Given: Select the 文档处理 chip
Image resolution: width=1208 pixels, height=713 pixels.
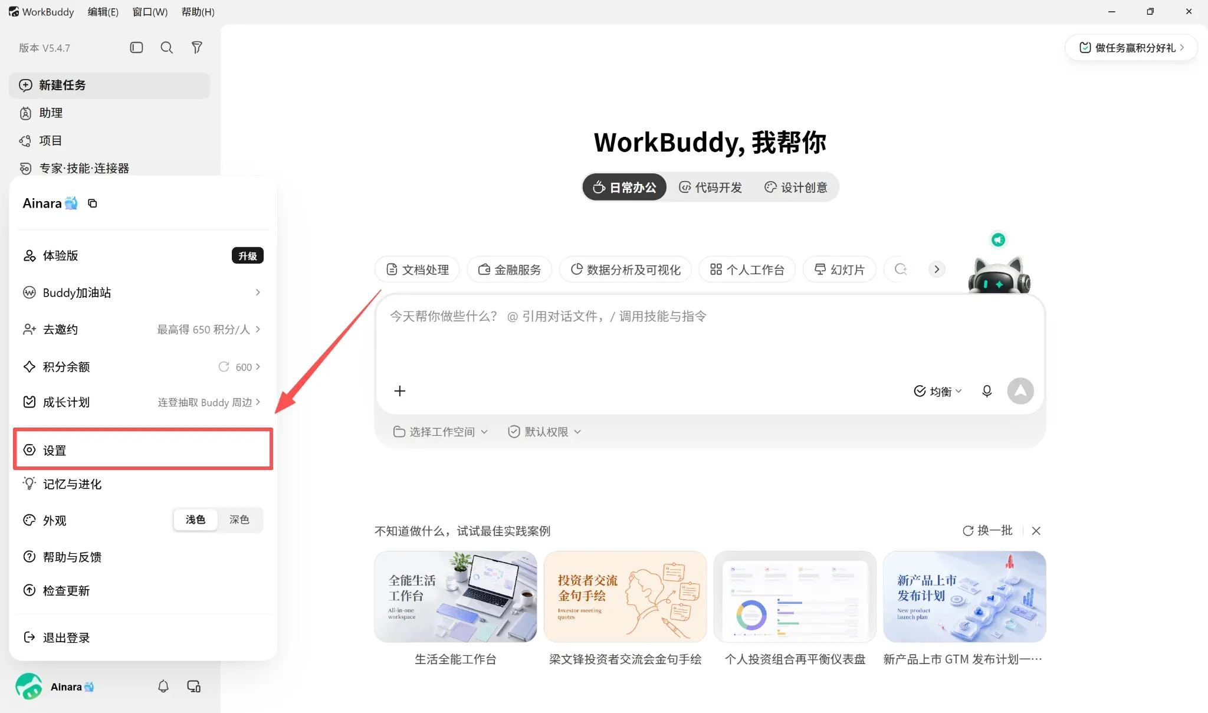Looking at the screenshot, I should click(x=417, y=270).
